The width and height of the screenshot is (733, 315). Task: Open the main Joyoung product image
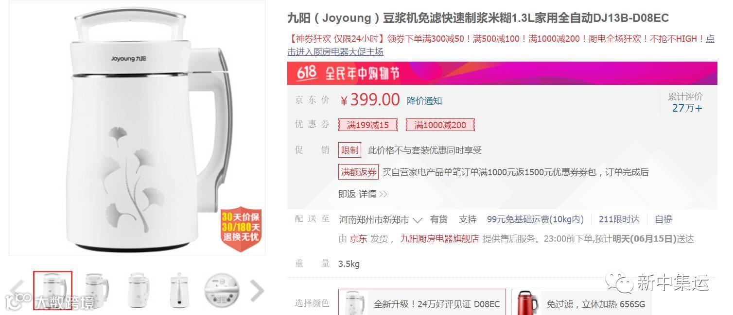coord(137,128)
